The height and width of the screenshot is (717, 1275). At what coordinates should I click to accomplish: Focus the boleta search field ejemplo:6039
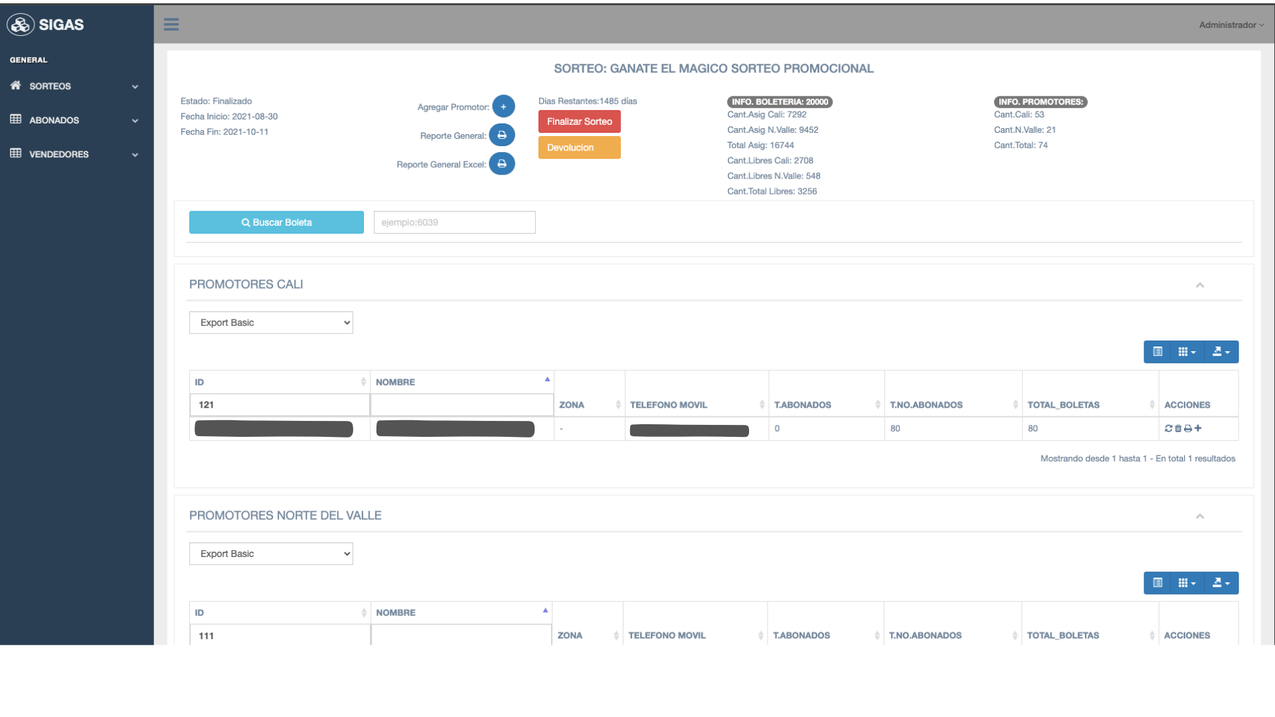454,222
